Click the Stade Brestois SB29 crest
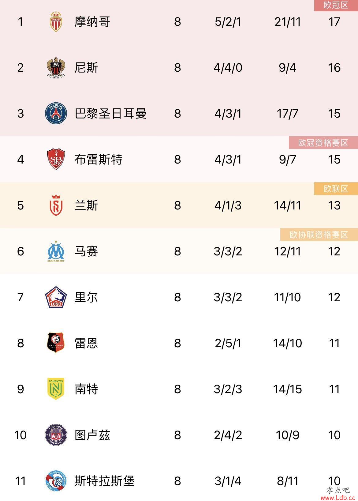 tap(56, 159)
